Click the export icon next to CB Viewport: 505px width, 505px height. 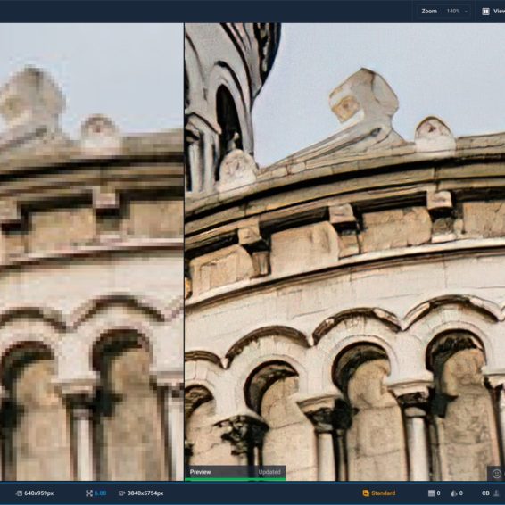tap(497, 493)
